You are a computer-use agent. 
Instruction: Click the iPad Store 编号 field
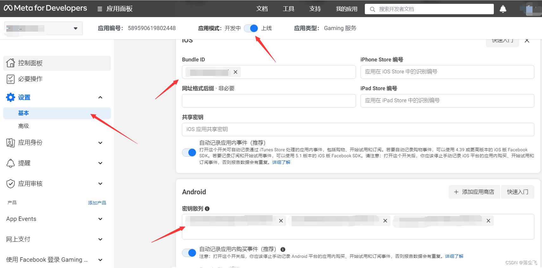[447, 101]
